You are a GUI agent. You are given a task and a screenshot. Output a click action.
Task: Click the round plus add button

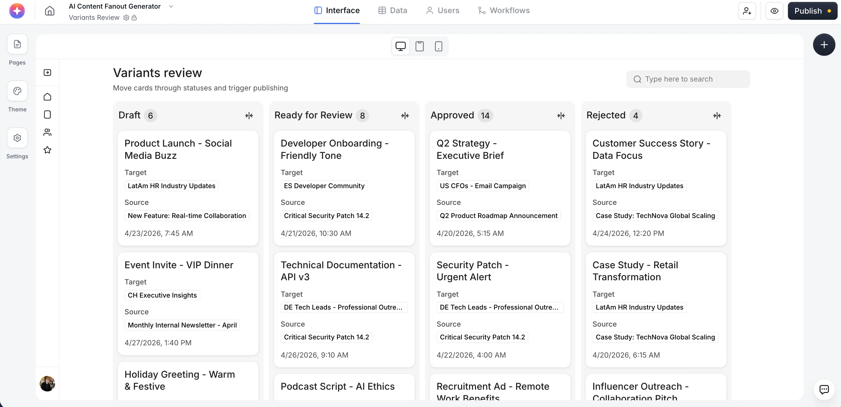click(824, 45)
